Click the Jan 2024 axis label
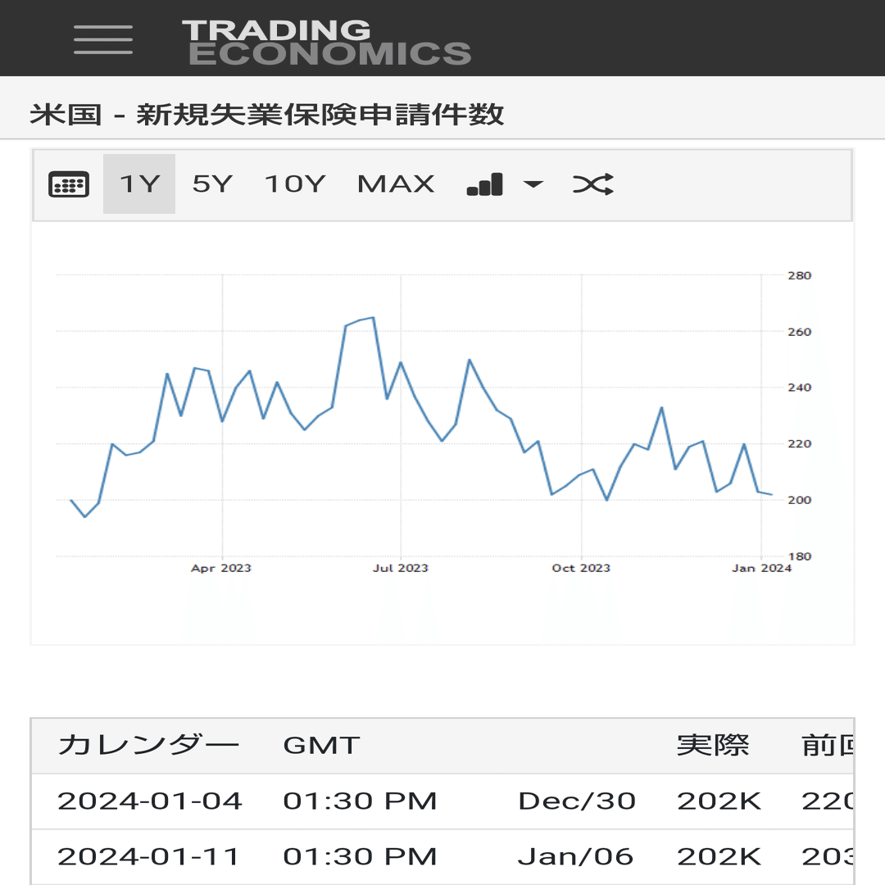885x885 pixels. tap(761, 569)
